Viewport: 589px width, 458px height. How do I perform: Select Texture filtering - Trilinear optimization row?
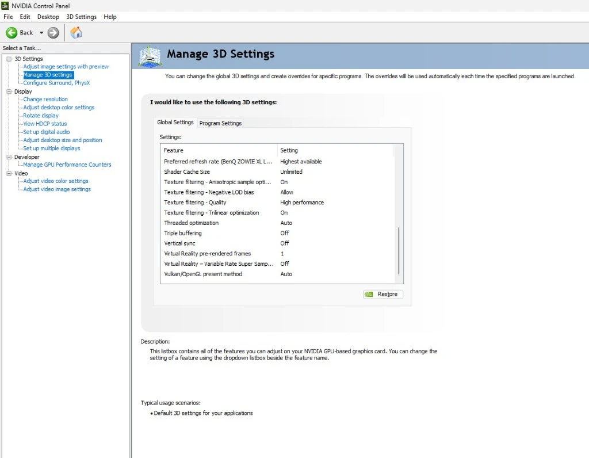tap(278, 213)
